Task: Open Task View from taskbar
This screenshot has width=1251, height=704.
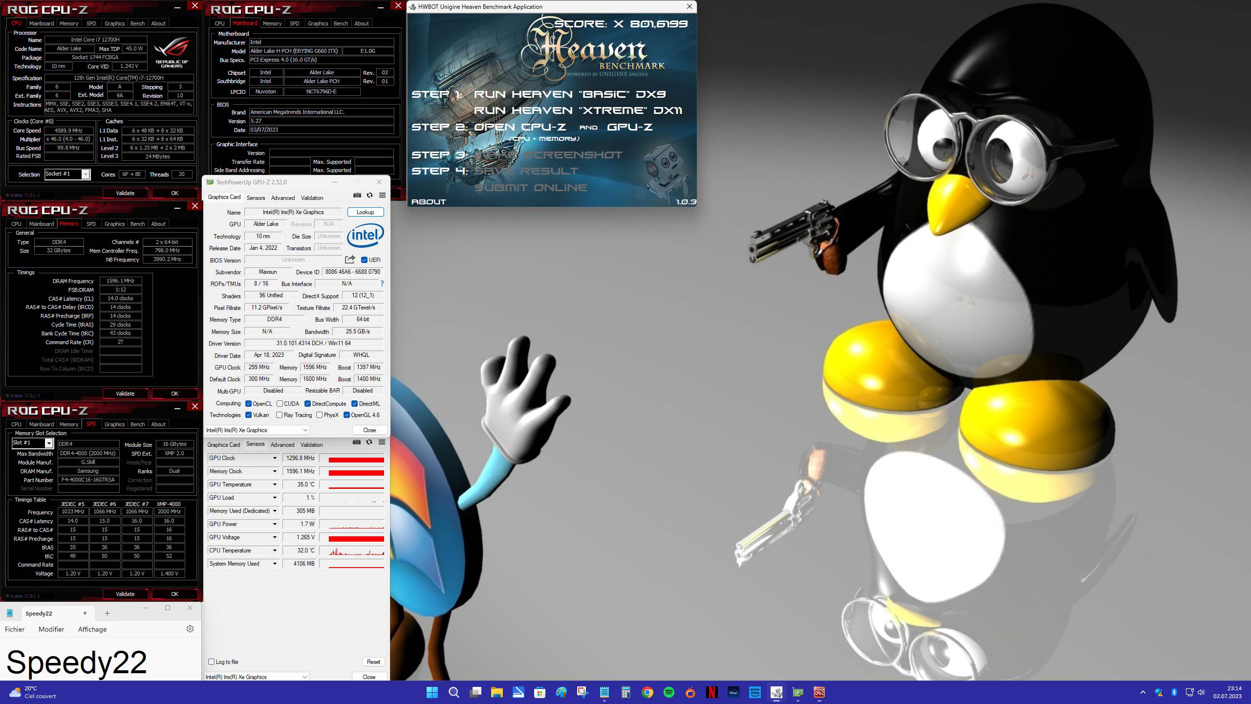Action: coord(475,692)
